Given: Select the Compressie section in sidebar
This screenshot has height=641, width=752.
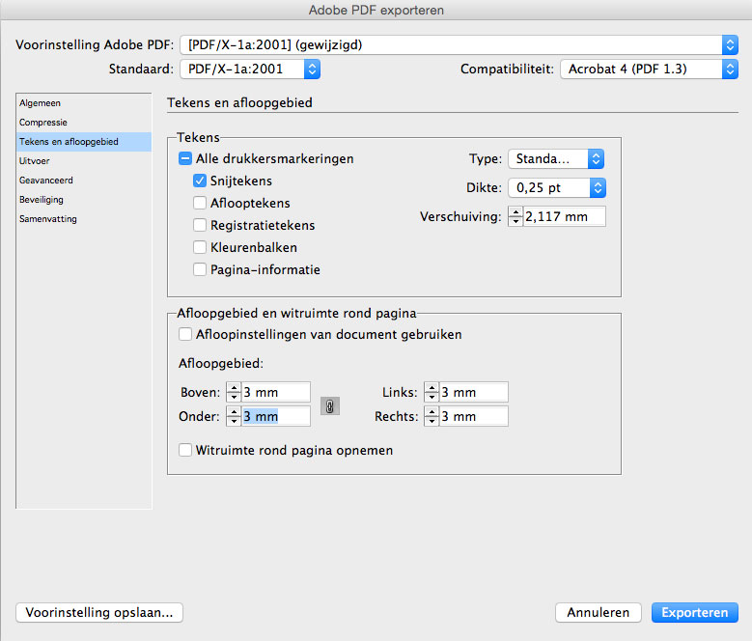Looking at the screenshot, I should point(84,123).
